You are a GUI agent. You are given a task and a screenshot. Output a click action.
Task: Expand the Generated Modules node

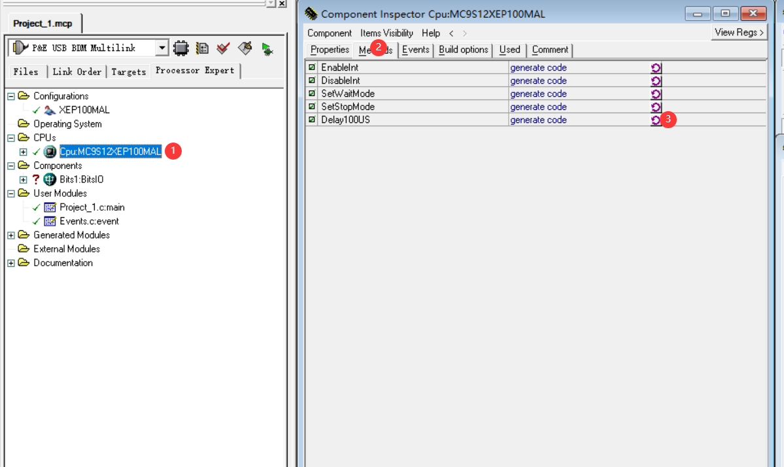11,235
